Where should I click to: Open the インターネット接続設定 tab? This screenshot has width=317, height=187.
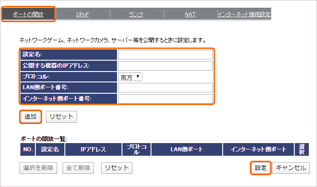[x=244, y=14]
